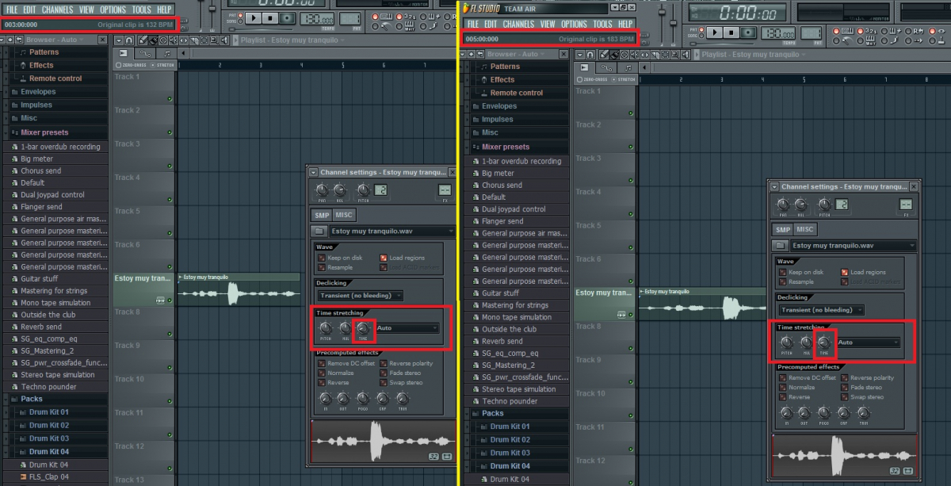The width and height of the screenshot is (951, 486).
Task: Open Transient (no bleeding) dropdown in right window
Action: [x=821, y=310]
